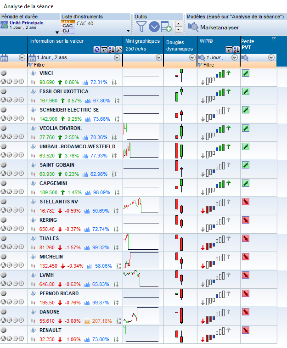The image size is (287, 348).
Task: Sort the Information sur la valeur column A-Z
Action: pos(112,50)
